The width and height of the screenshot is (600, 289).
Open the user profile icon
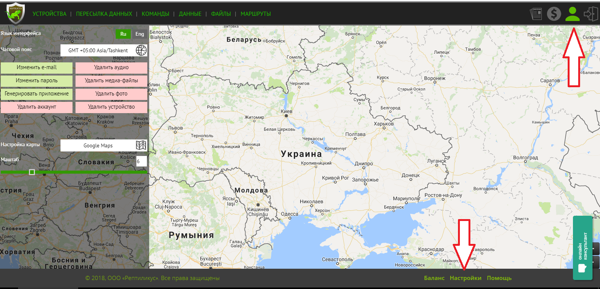click(x=573, y=14)
